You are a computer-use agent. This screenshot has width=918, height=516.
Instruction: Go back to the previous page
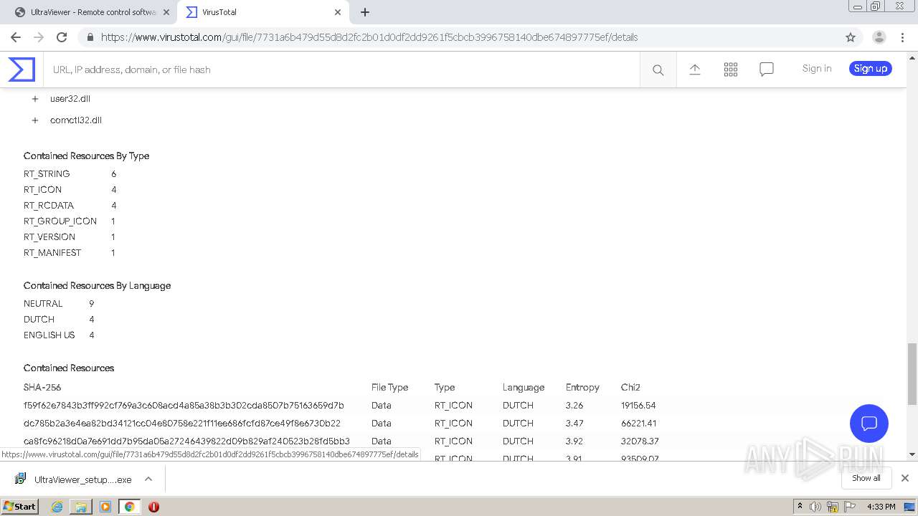16,37
